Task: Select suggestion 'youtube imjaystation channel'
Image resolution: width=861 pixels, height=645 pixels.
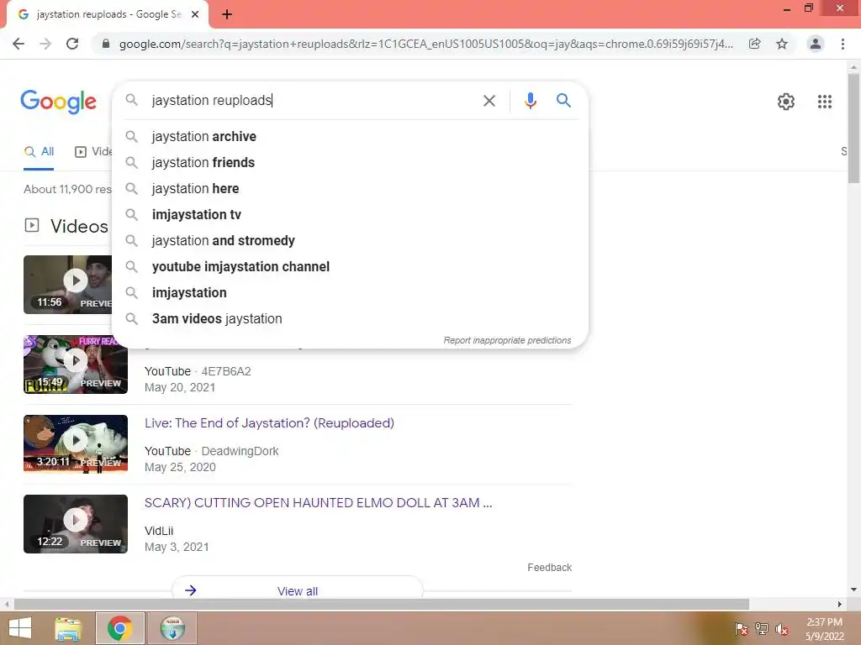Action: [x=350, y=267]
